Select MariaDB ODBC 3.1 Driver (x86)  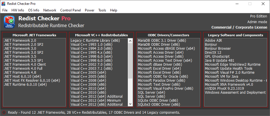coord(162,41)
